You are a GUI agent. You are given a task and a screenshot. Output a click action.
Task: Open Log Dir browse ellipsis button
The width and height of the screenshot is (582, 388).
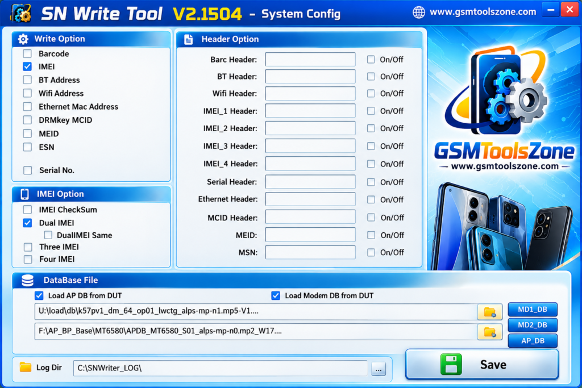pos(378,369)
